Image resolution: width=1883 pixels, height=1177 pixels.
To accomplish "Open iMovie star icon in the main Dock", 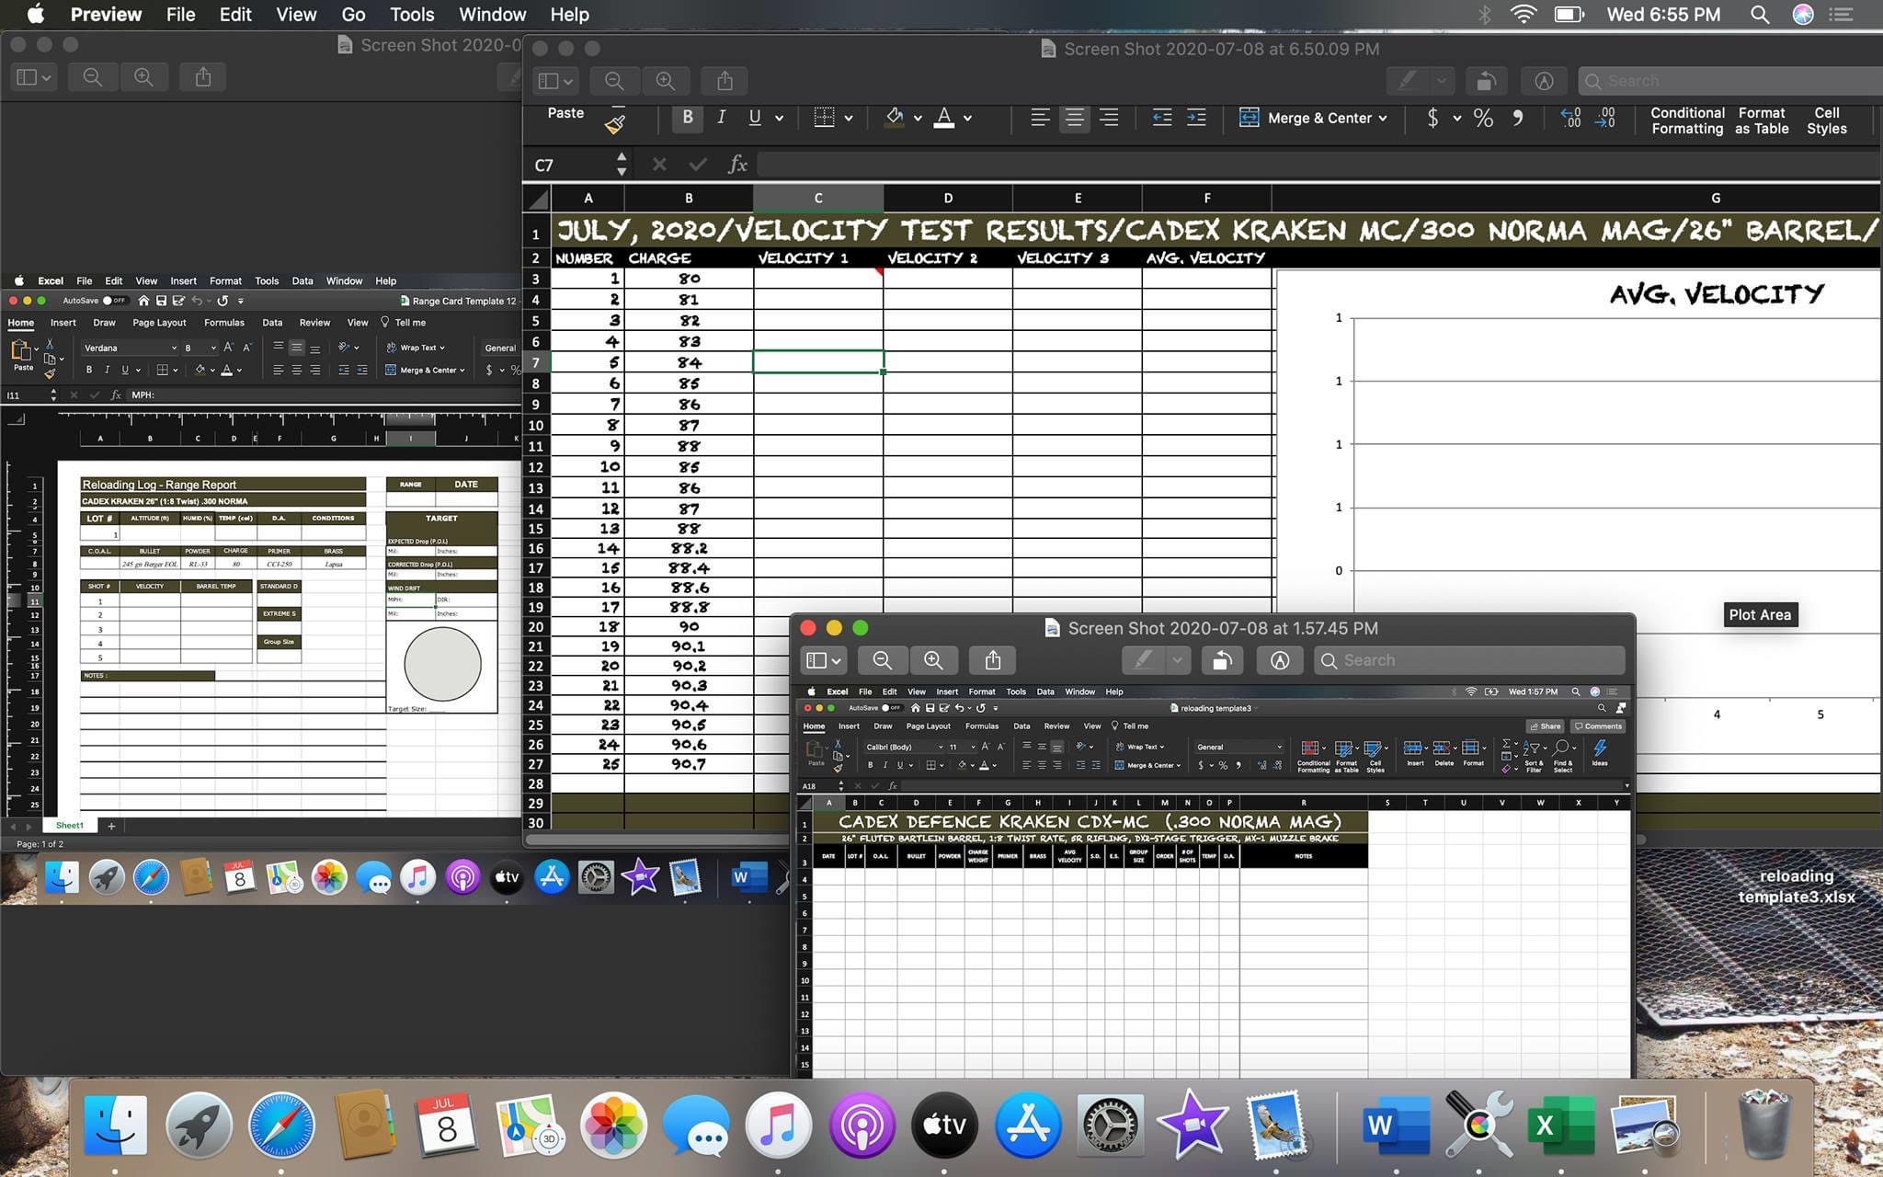I will click(1193, 1125).
